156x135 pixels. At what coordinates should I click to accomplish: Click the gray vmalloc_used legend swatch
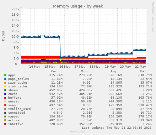click(x=5, y=109)
